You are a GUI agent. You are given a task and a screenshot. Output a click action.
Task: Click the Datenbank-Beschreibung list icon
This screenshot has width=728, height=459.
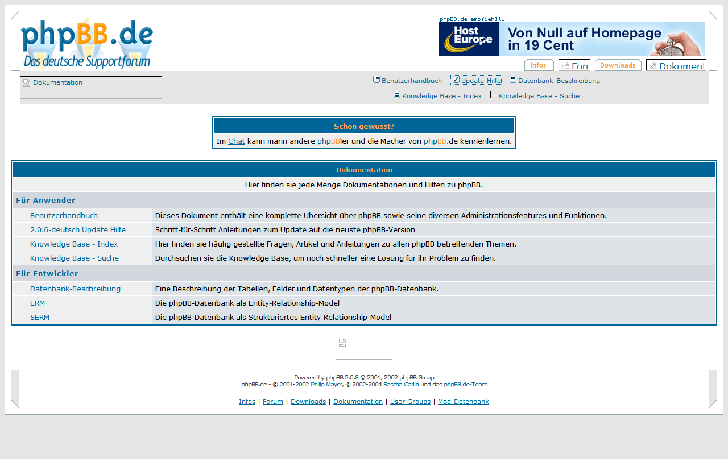[513, 80]
